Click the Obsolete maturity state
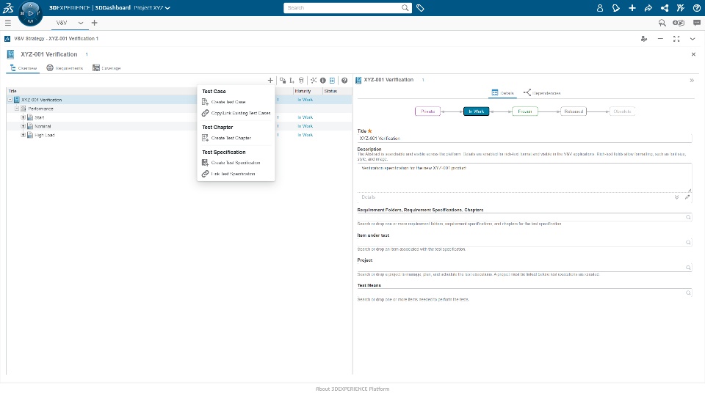Screen dimensions: 705x396 pos(622,111)
